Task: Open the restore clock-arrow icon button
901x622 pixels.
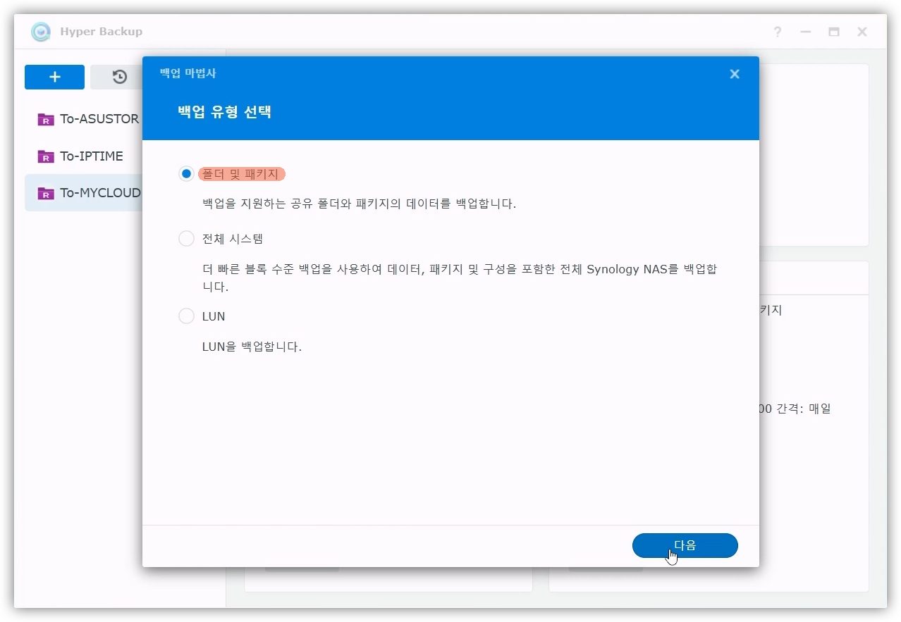Action: pyautogui.click(x=119, y=77)
